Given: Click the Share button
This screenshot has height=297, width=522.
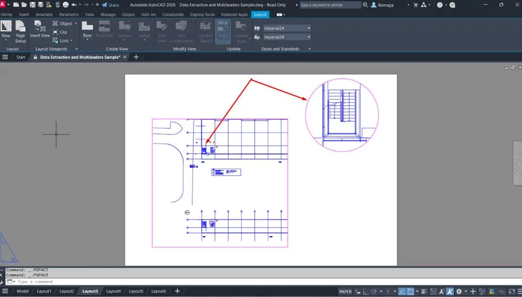Looking at the screenshot, I should (x=110, y=5).
